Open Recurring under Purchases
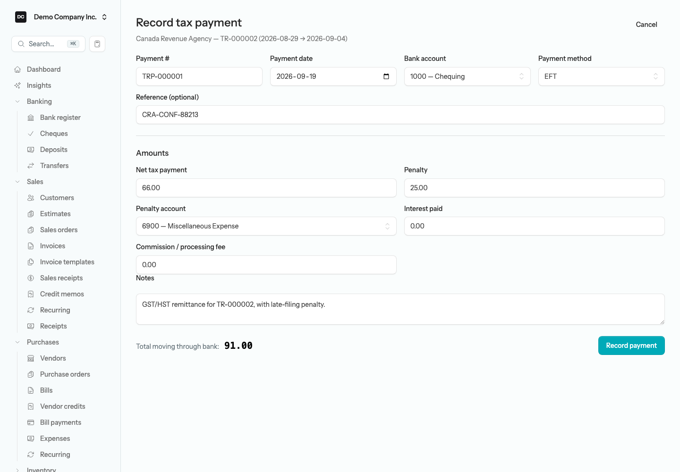680x472 pixels. (x=55, y=455)
